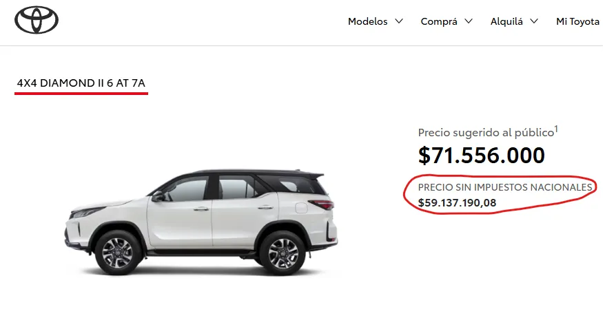
Task: Expand the chevron next to Comprá
Action: click(x=469, y=21)
